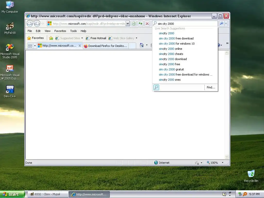Viewport: 264px width, 198px height.
Task: Click Add to Favorites Bar star-arrow icon
Action: pos(51,38)
